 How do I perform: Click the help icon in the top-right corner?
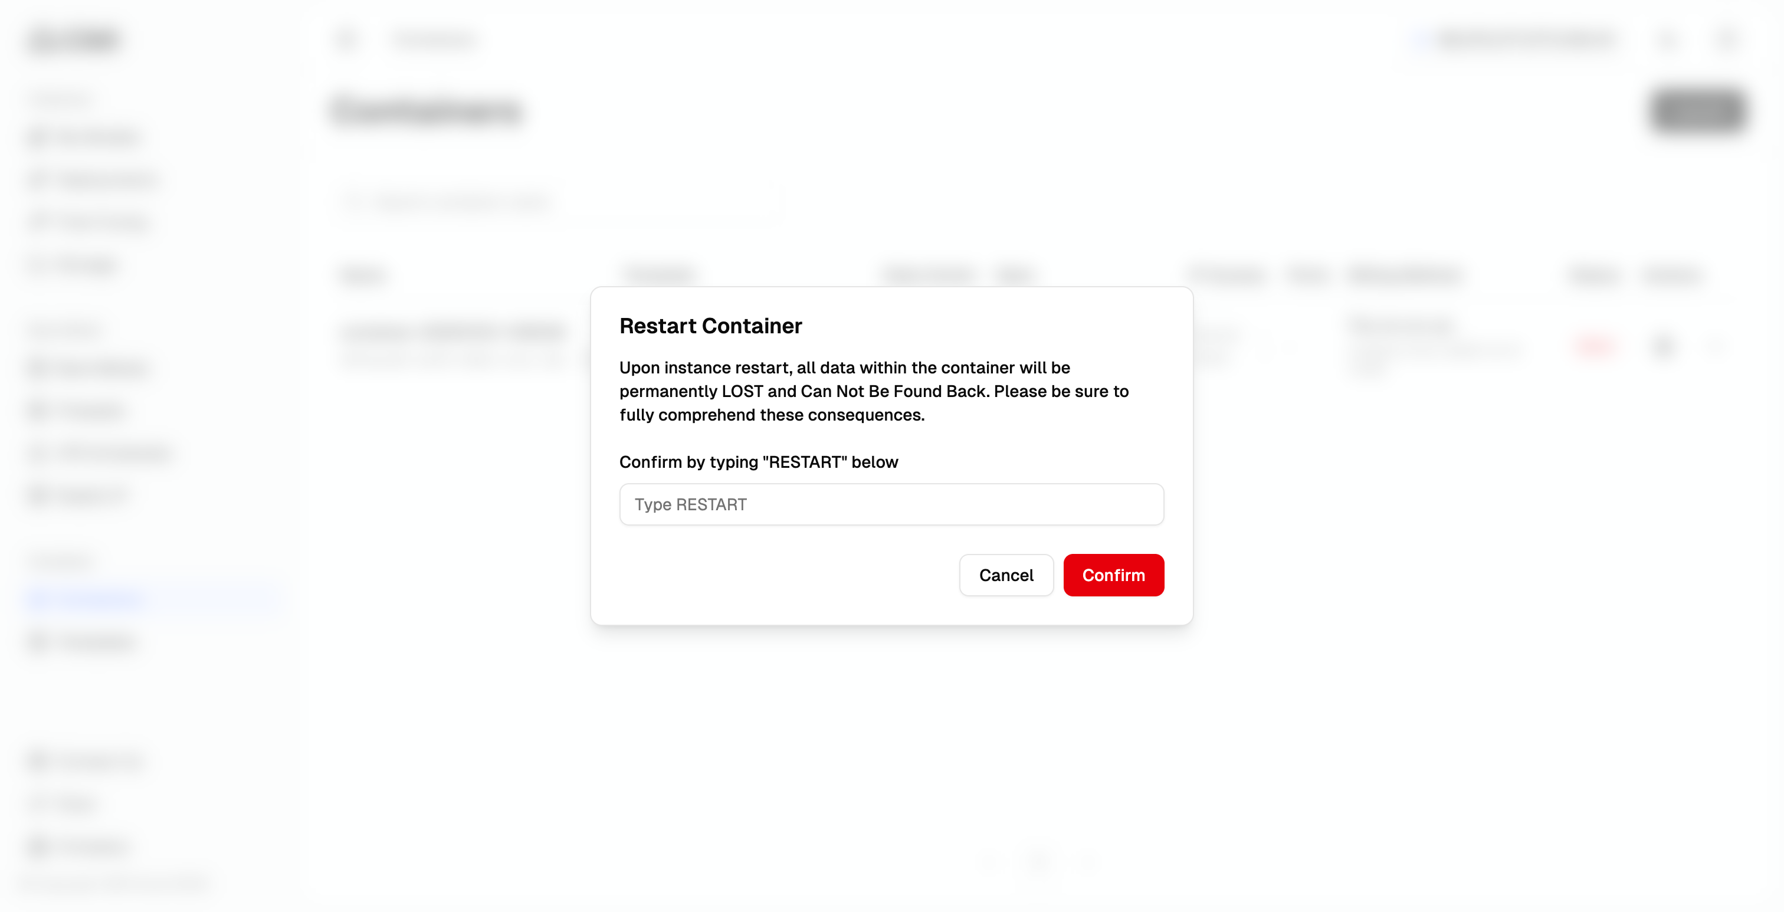1724,40
